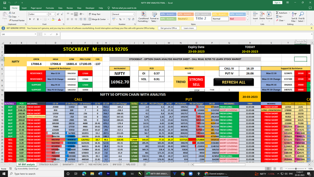Switch to STRATEGY BUILDER sheet tab

tap(48, 164)
